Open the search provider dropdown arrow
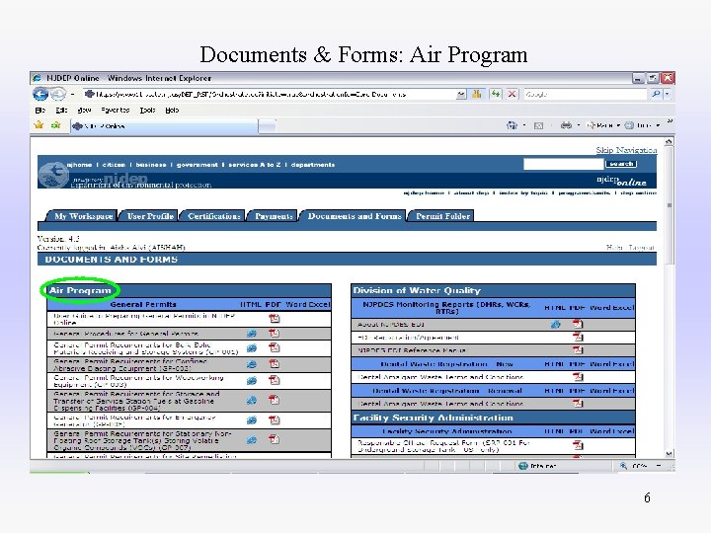This screenshot has height=533, width=711. [667, 95]
